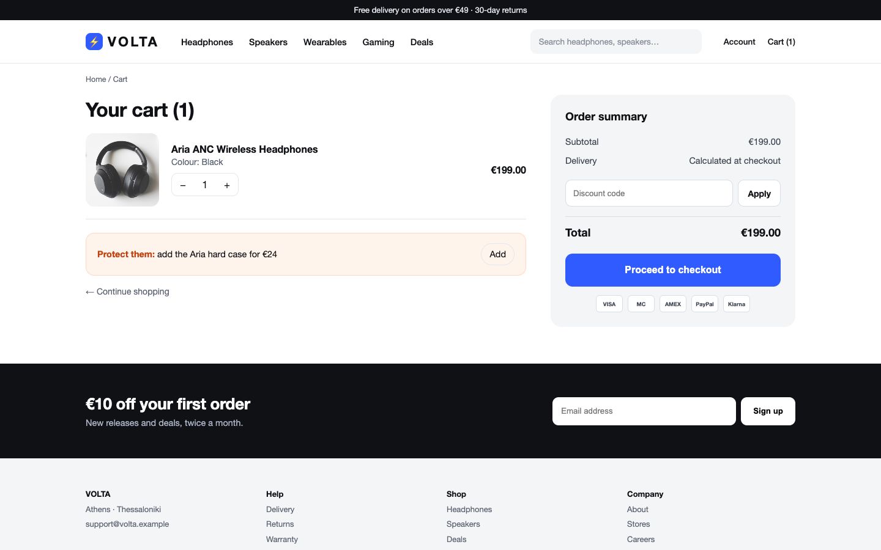Viewport: 881px width, 550px height.
Task: Open footer Careers link
Action: coord(641,539)
